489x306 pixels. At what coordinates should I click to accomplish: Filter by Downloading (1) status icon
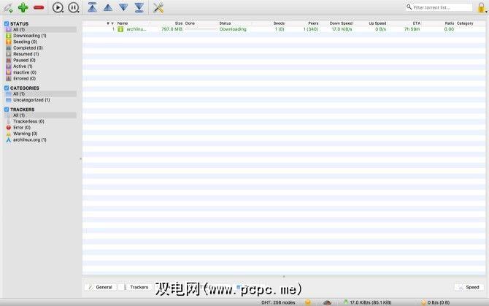tap(9, 36)
